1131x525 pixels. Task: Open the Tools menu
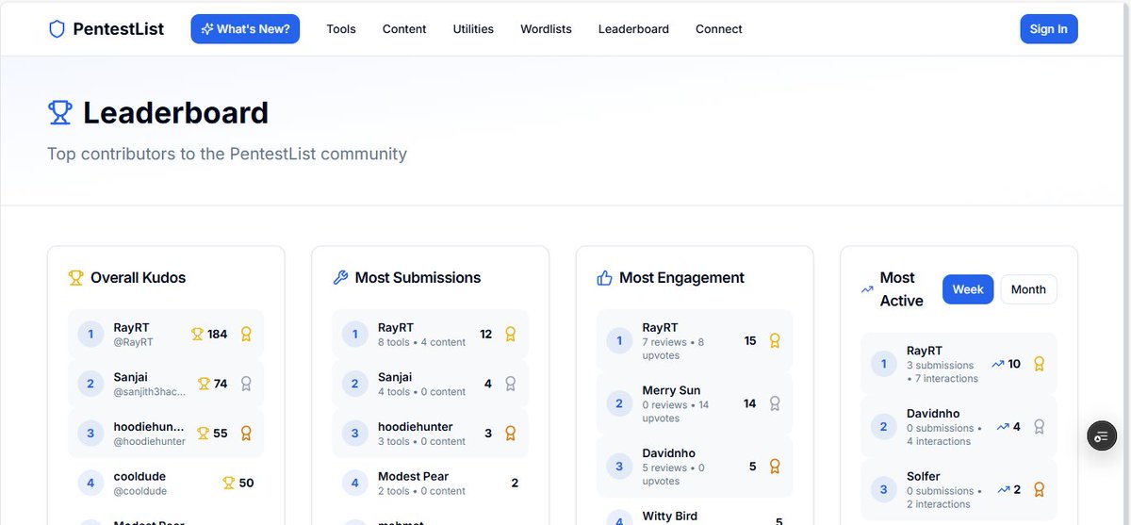(x=341, y=29)
